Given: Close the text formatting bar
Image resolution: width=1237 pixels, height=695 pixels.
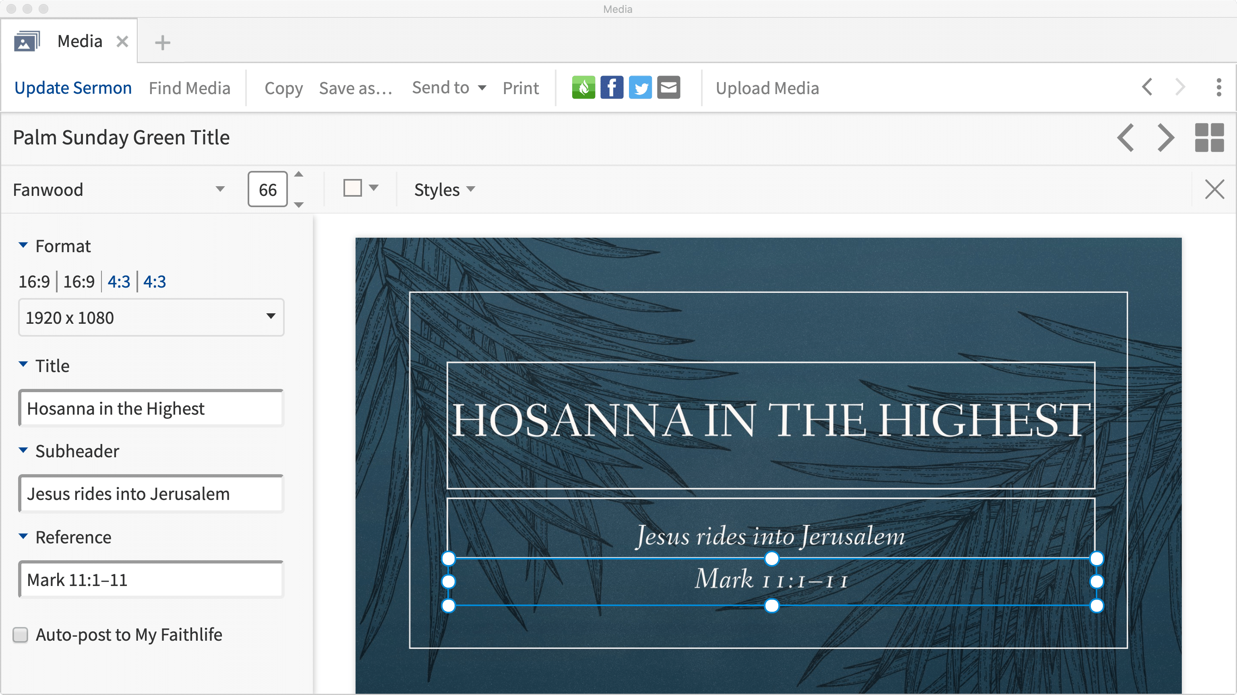Looking at the screenshot, I should click(1214, 189).
